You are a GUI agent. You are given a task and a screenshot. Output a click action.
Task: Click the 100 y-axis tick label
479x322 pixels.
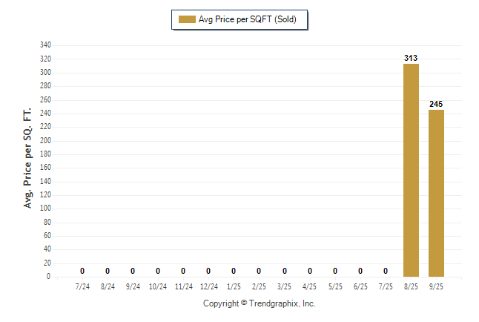point(45,208)
